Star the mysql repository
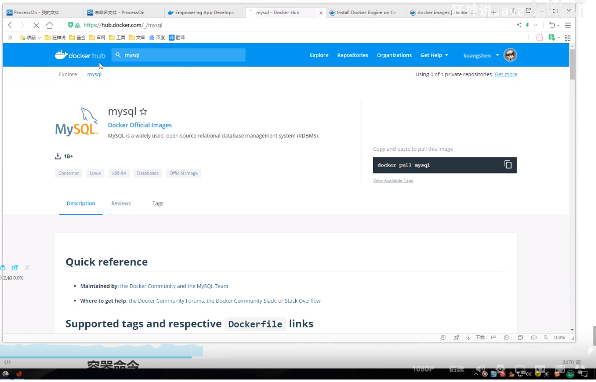This screenshot has height=382, width=596. tap(143, 111)
